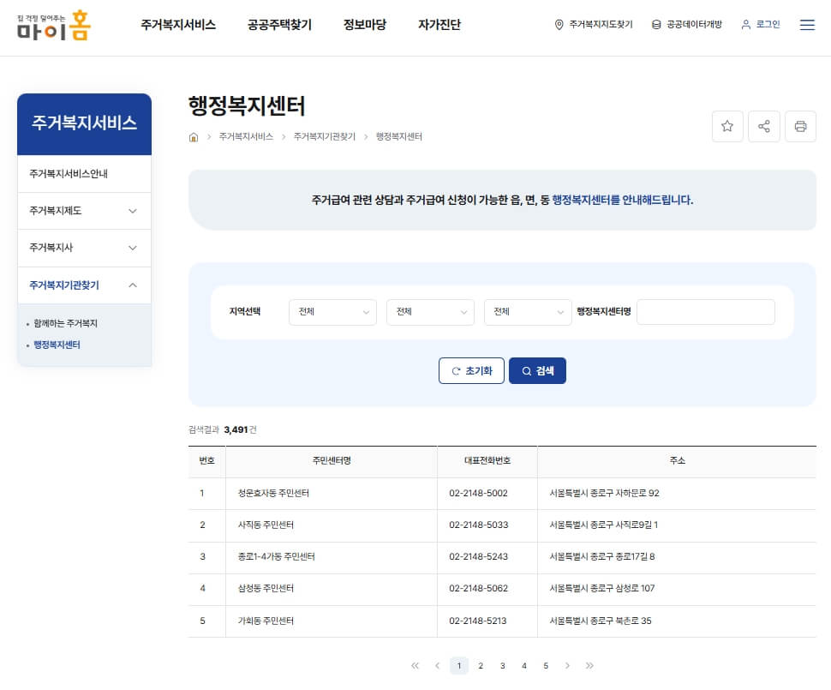The width and height of the screenshot is (831, 690).
Task: Open the hamburger menu icon
Action: (x=806, y=25)
